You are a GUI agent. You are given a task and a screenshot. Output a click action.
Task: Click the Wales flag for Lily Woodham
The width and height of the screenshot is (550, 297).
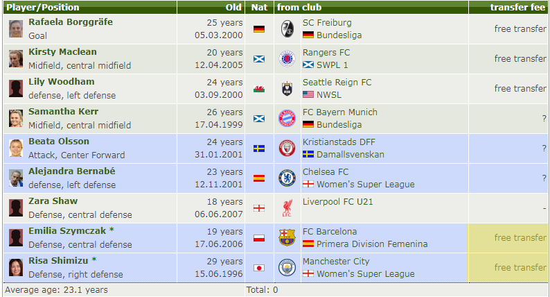(x=259, y=89)
